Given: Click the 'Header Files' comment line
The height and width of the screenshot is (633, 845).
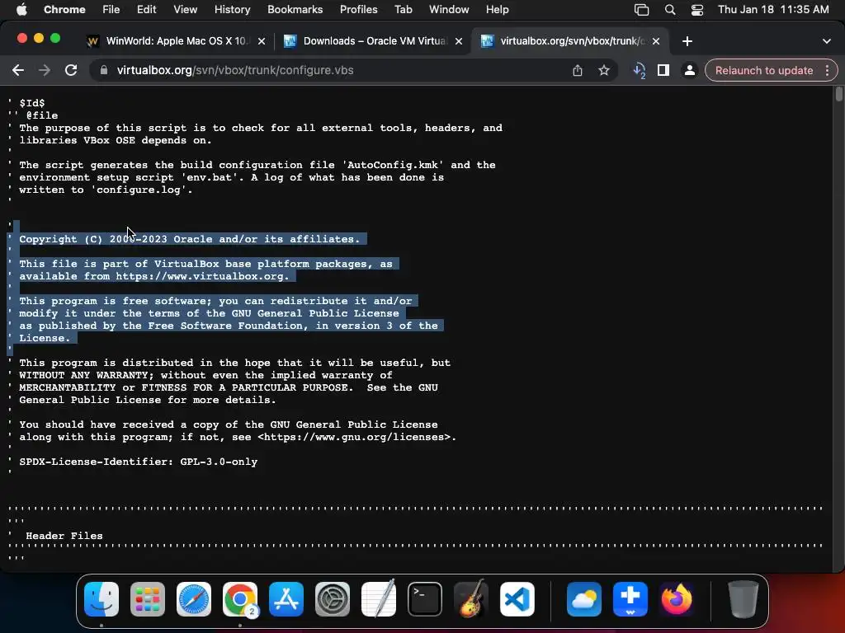Looking at the screenshot, I should [64, 536].
